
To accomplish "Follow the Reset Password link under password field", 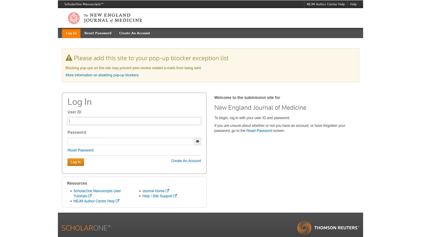I will (x=80, y=150).
